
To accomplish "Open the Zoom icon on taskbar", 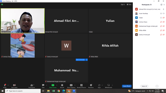I will [74, 91].
